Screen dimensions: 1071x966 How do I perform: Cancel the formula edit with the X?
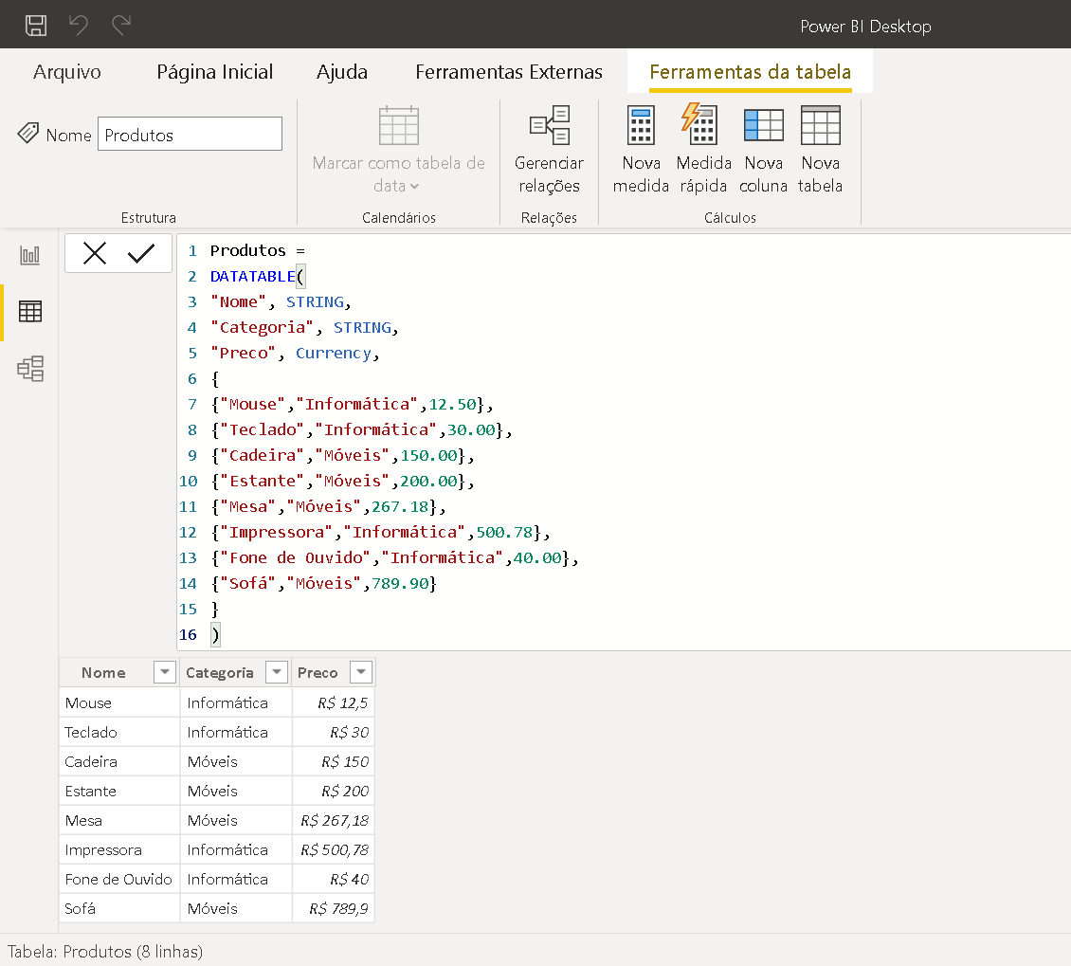point(93,253)
